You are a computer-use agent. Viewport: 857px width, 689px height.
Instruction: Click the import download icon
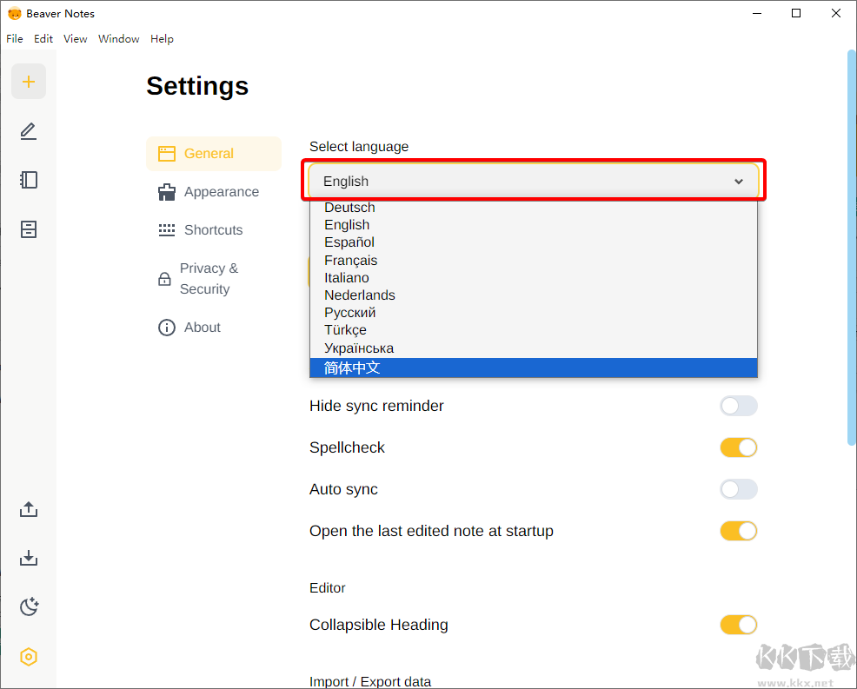click(29, 558)
